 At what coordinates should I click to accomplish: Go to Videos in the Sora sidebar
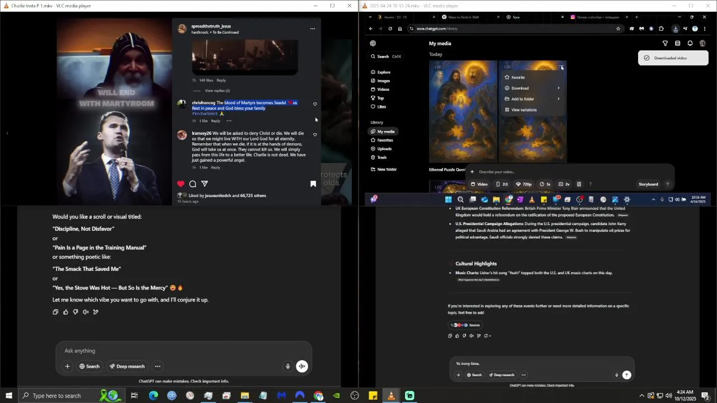click(x=380, y=90)
